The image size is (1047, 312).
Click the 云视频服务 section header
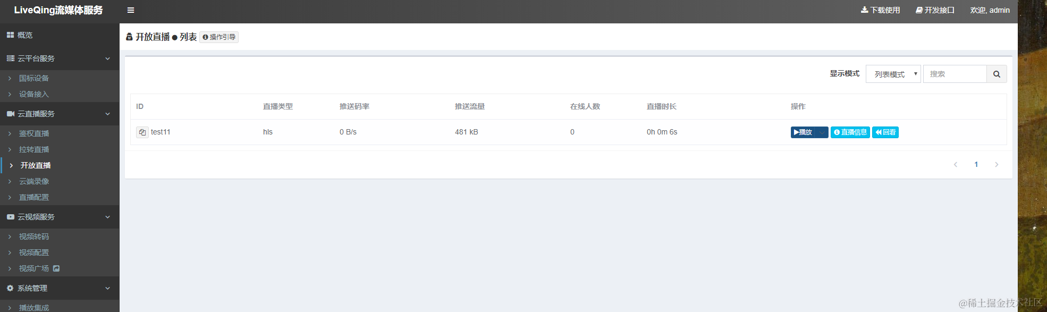click(x=60, y=217)
